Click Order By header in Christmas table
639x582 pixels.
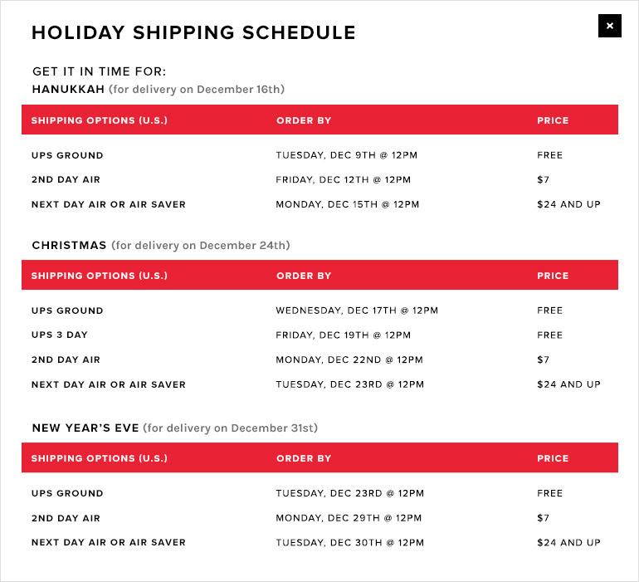click(304, 276)
